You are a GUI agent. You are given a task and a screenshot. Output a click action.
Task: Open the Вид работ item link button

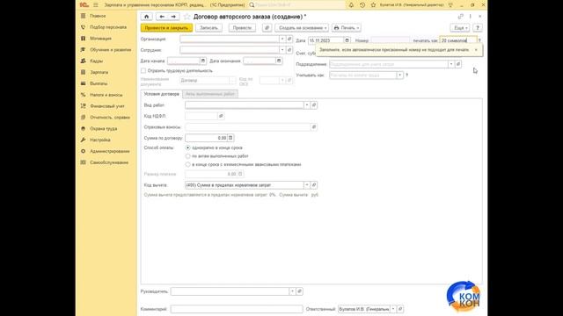click(314, 105)
